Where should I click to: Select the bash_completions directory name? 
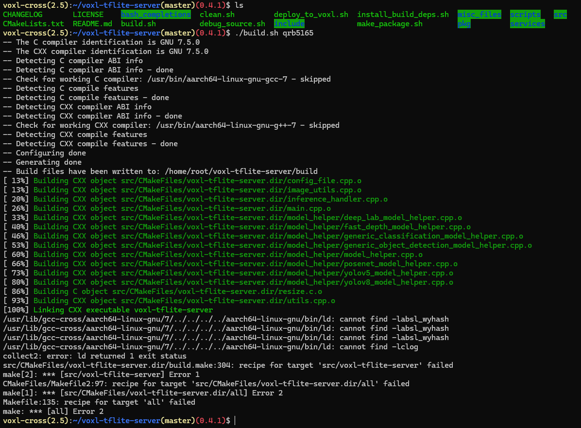pyautogui.click(x=156, y=15)
